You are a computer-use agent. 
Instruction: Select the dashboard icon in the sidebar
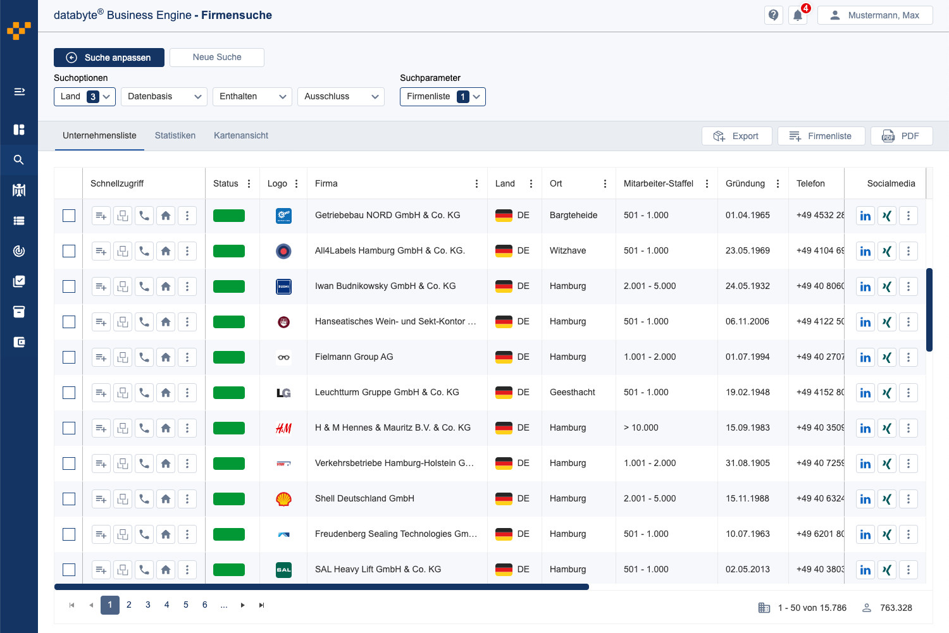[19, 130]
